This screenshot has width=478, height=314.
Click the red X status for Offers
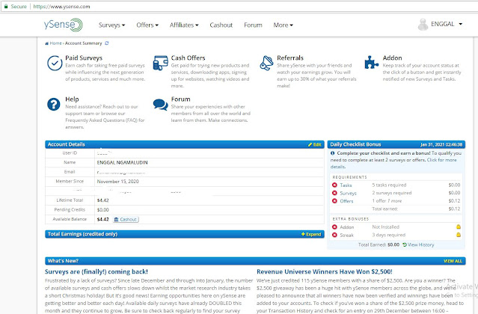click(x=334, y=200)
